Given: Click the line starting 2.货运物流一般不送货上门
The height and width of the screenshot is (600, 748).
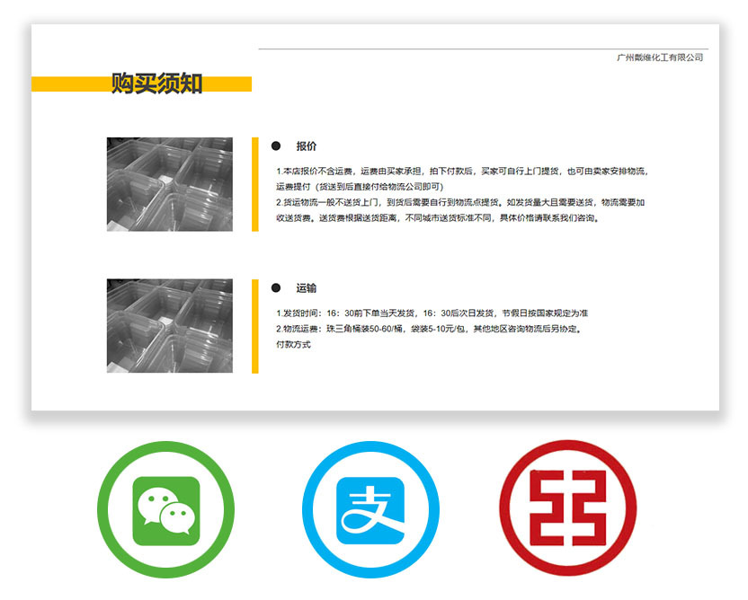Looking at the screenshot, I should coord(460,202).
